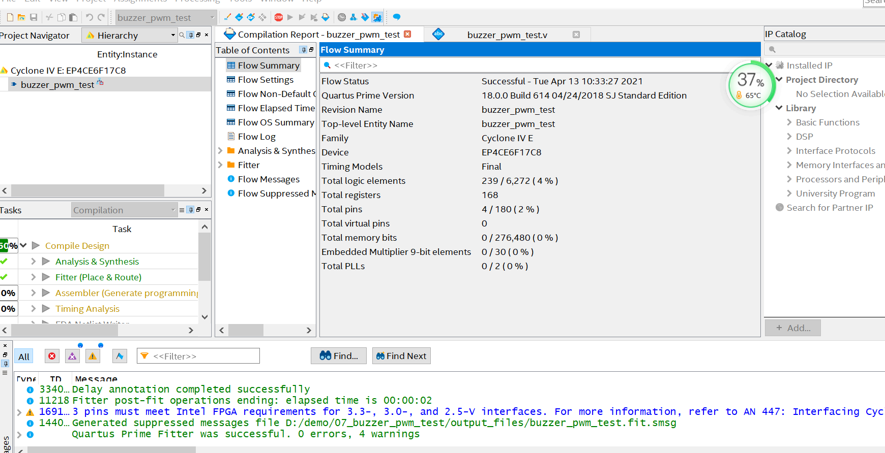The height and width of the screenshot is (453, 885).
Task: Undo the last action
Action: pyautogui.click(x=90, y=17)
